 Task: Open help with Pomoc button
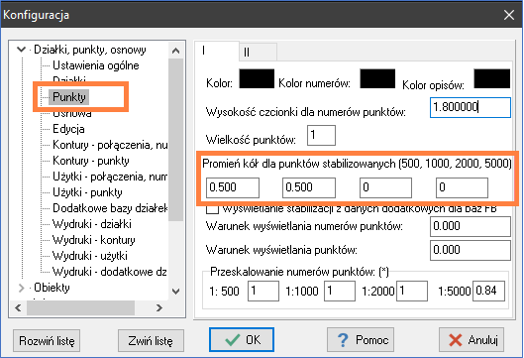coord(361,340)
